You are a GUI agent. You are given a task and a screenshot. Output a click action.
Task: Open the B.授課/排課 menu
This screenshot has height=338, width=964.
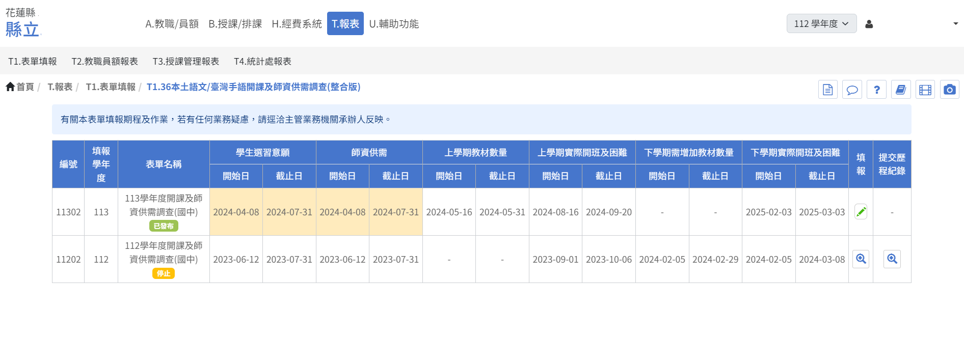click(x=235, y=24)
